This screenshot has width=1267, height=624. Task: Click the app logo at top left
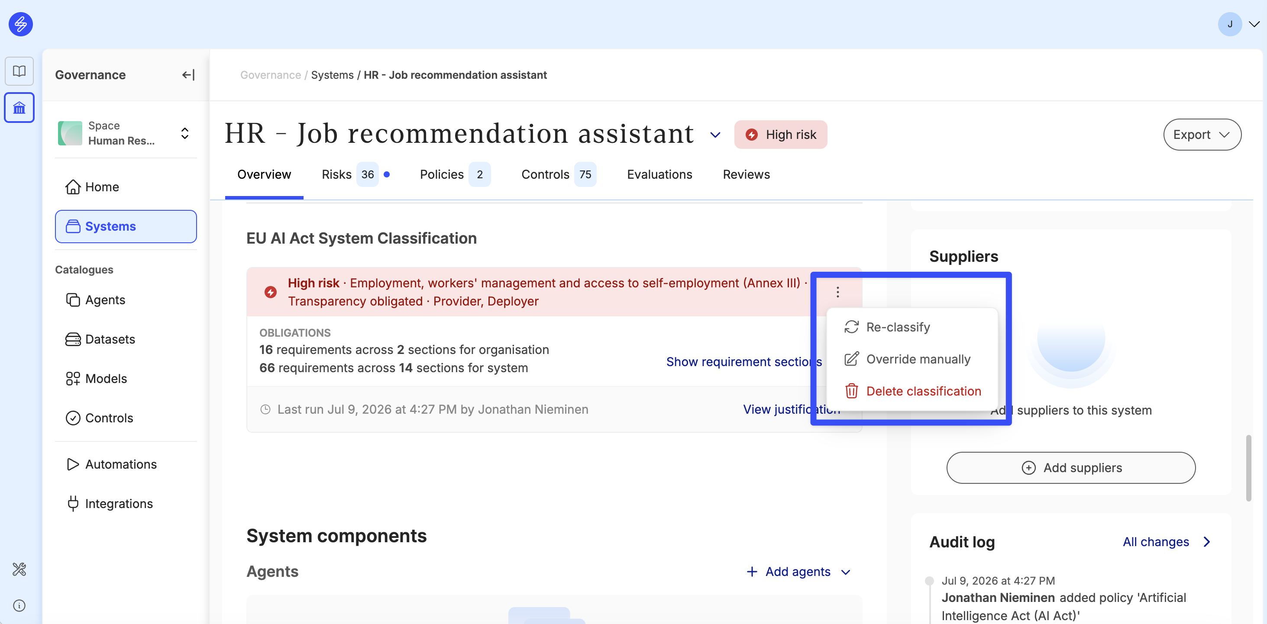point(21,24)
